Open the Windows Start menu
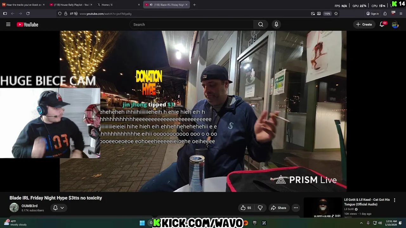Image resolution: width=406 pixels, height=228 pixels. [x=142, y=223]
